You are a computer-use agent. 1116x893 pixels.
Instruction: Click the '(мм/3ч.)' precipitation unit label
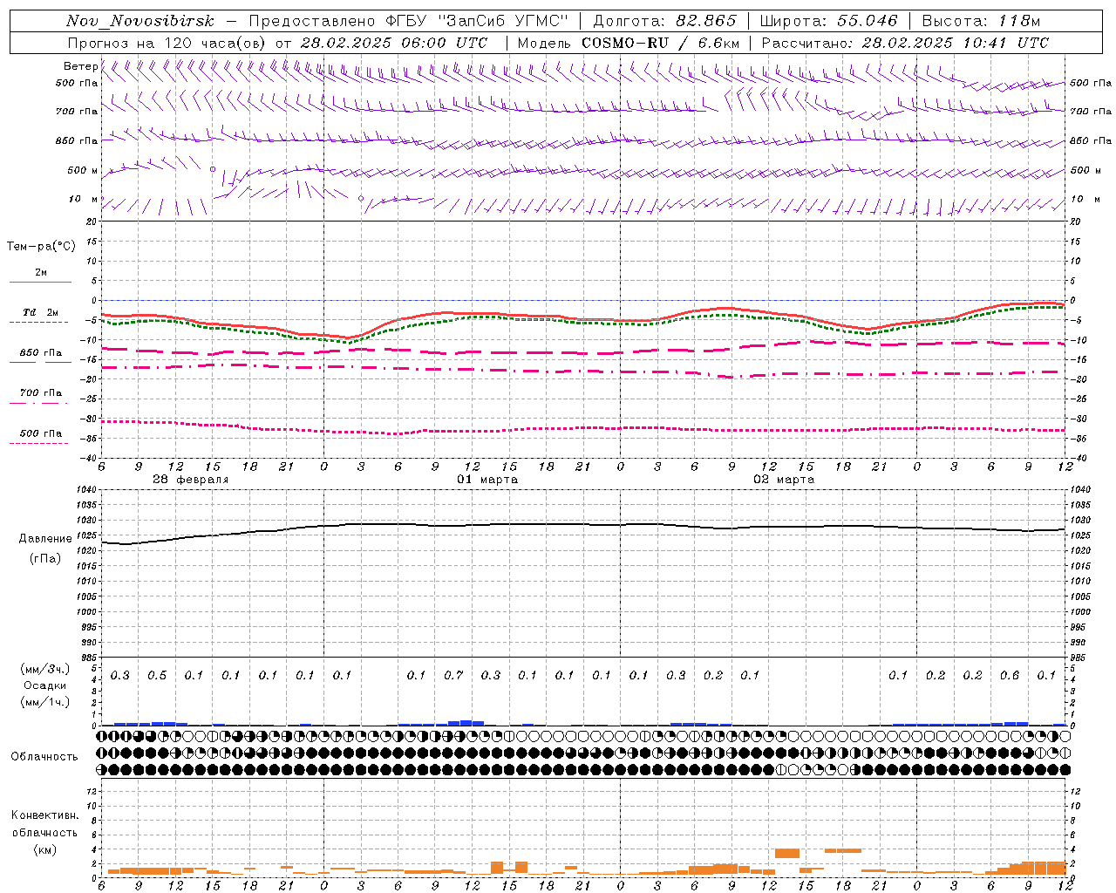(45, 669)
